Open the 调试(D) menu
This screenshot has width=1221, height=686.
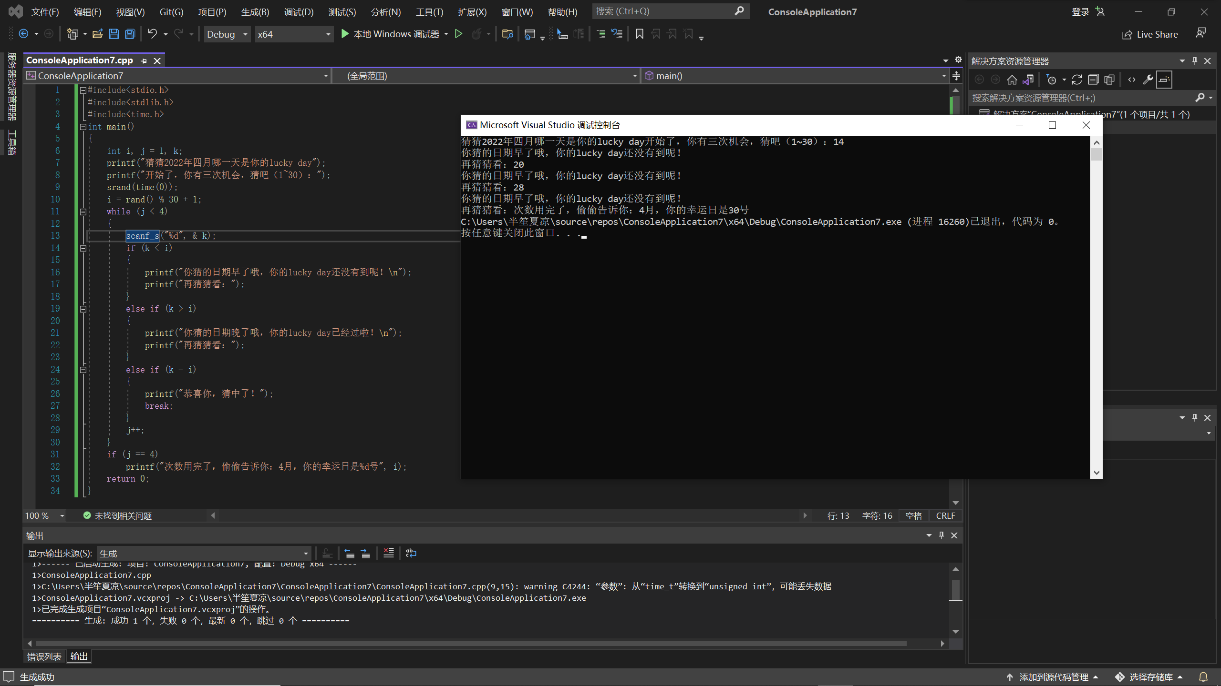299,12
